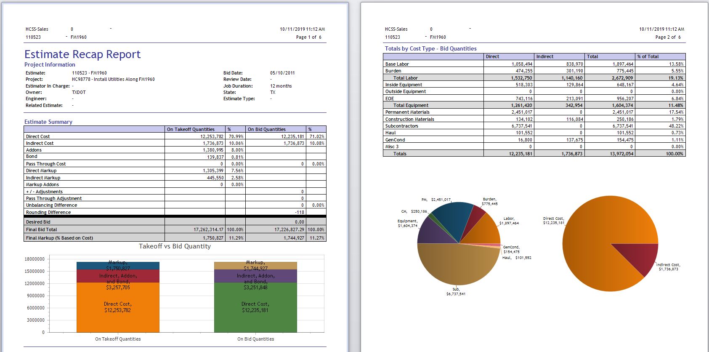The width and height of the screenshot is (709, 352).
Task: Click "On Takeoff Quantities" table column header
Action: coord(191,129)
